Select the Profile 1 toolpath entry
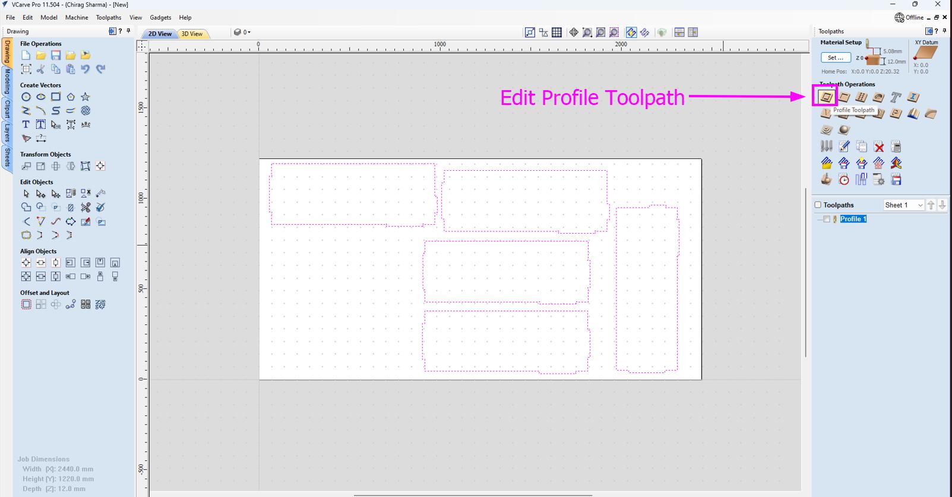Viewport: 952px width, 497px height. [x=853, y=219]
